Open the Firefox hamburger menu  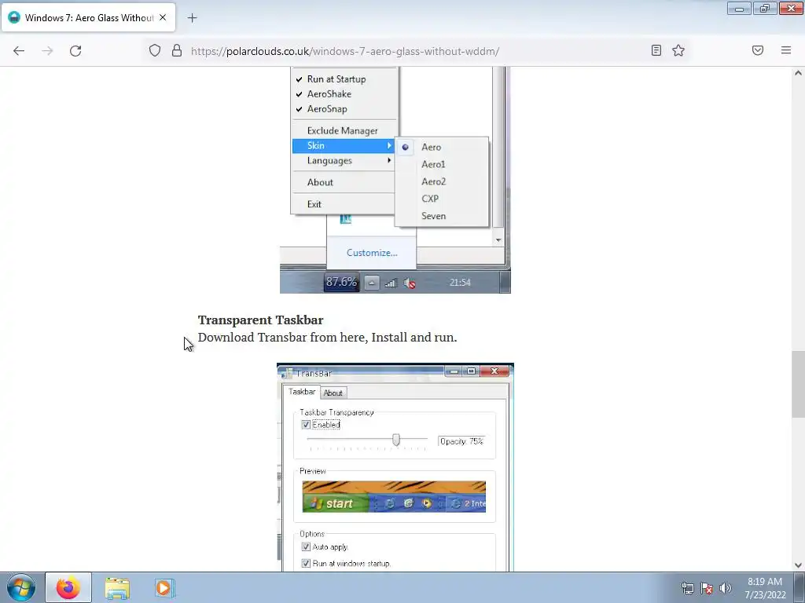[786, 50]
